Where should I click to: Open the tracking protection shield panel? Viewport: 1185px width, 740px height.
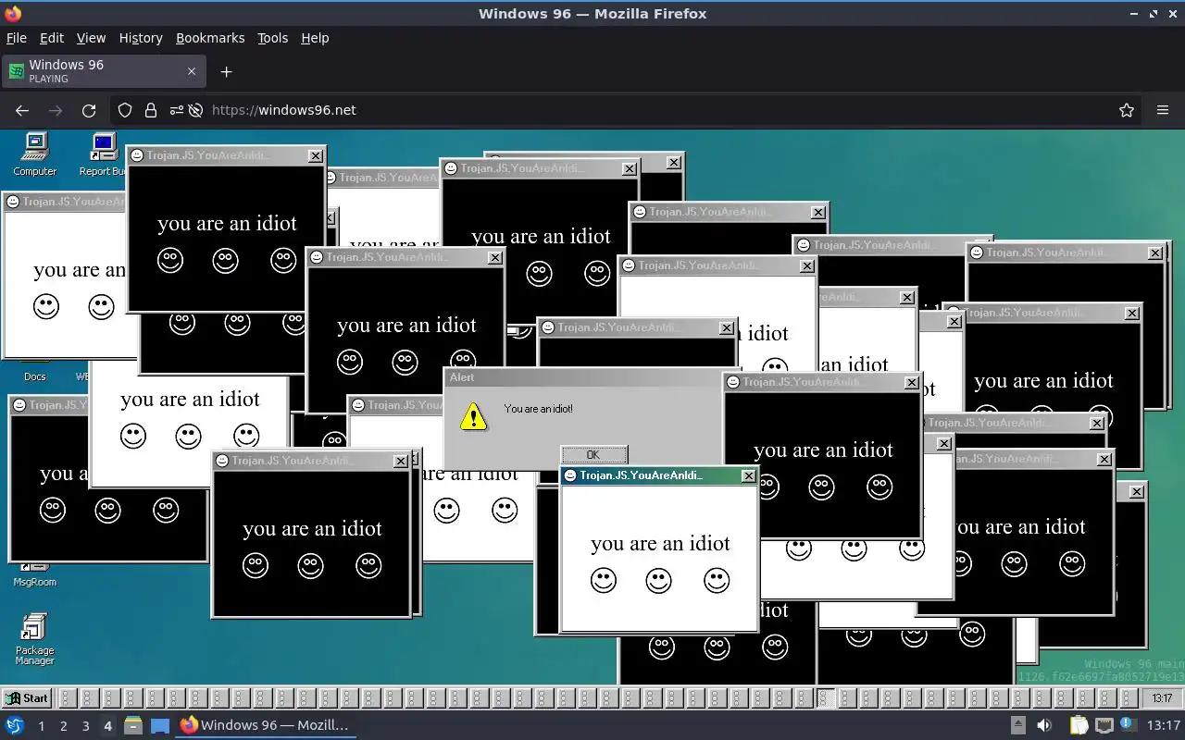coord(125,110)
